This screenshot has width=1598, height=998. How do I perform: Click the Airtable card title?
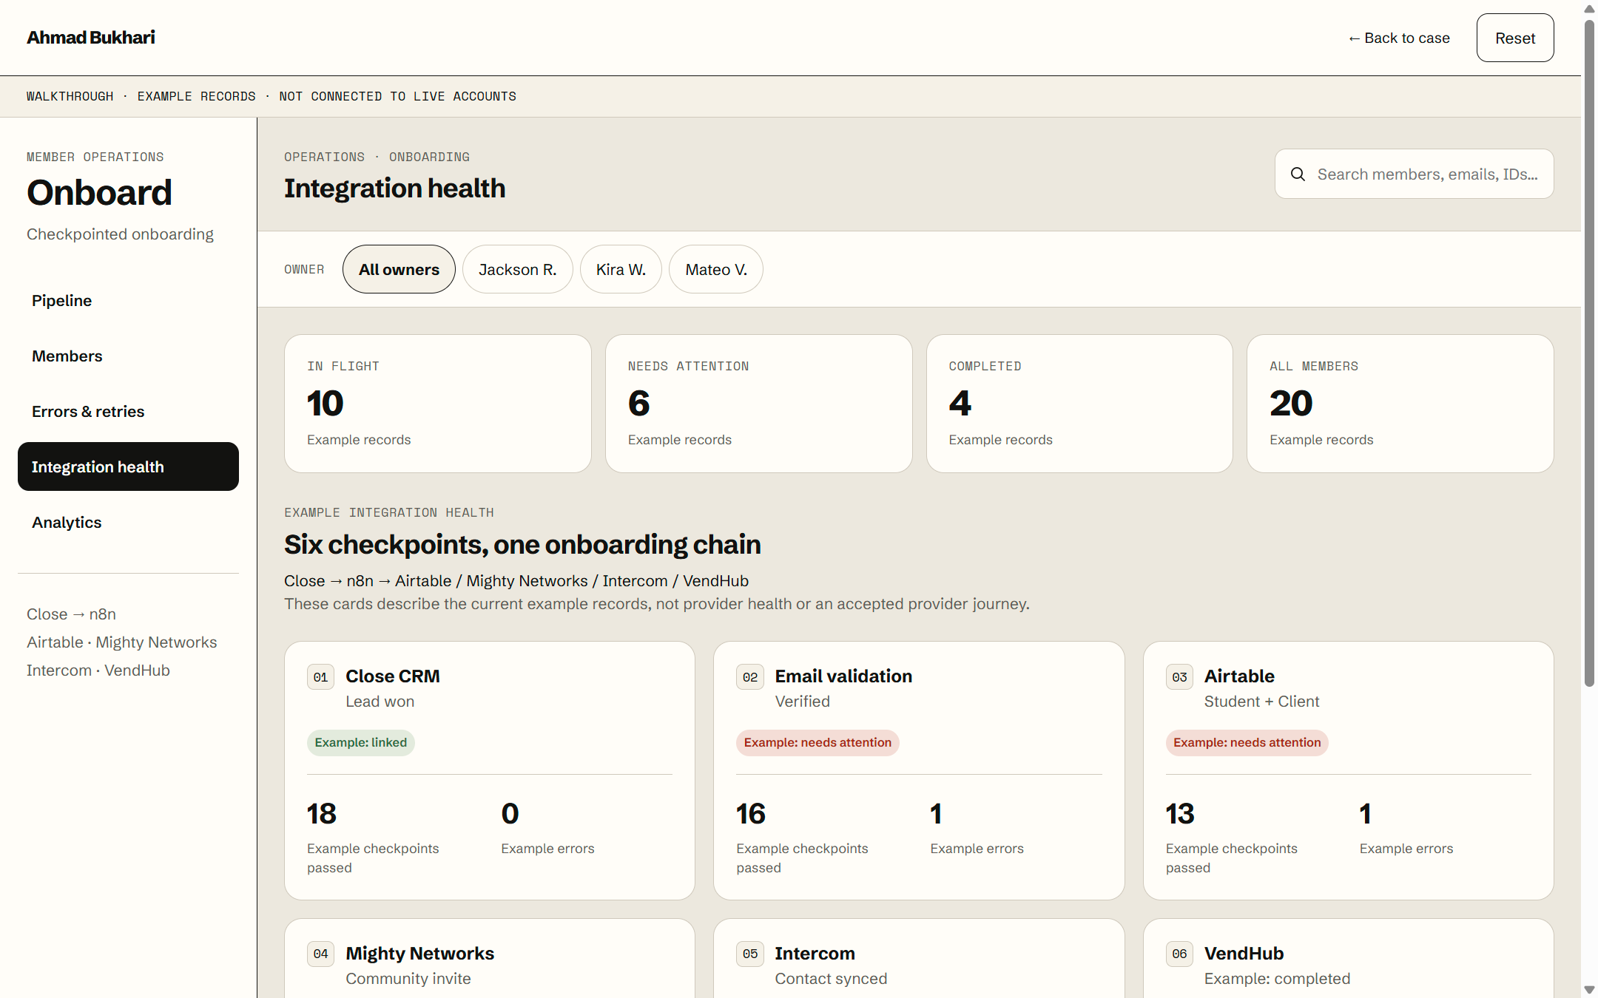[x=1239, y=676]
